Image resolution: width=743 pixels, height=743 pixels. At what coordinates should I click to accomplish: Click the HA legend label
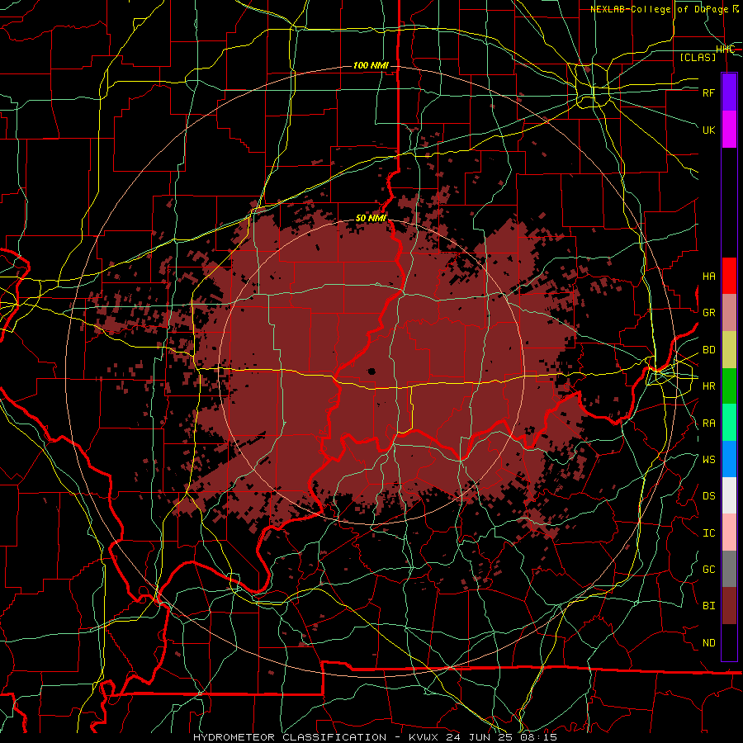[x=708, y=277]
